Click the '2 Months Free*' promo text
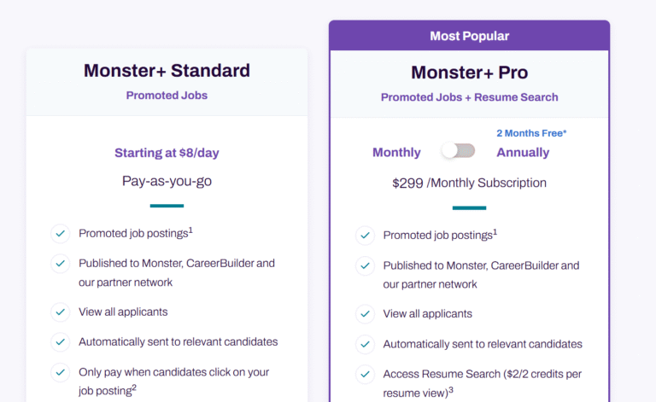The width and height of the screenshot is (656, 402). coord(531,133)
